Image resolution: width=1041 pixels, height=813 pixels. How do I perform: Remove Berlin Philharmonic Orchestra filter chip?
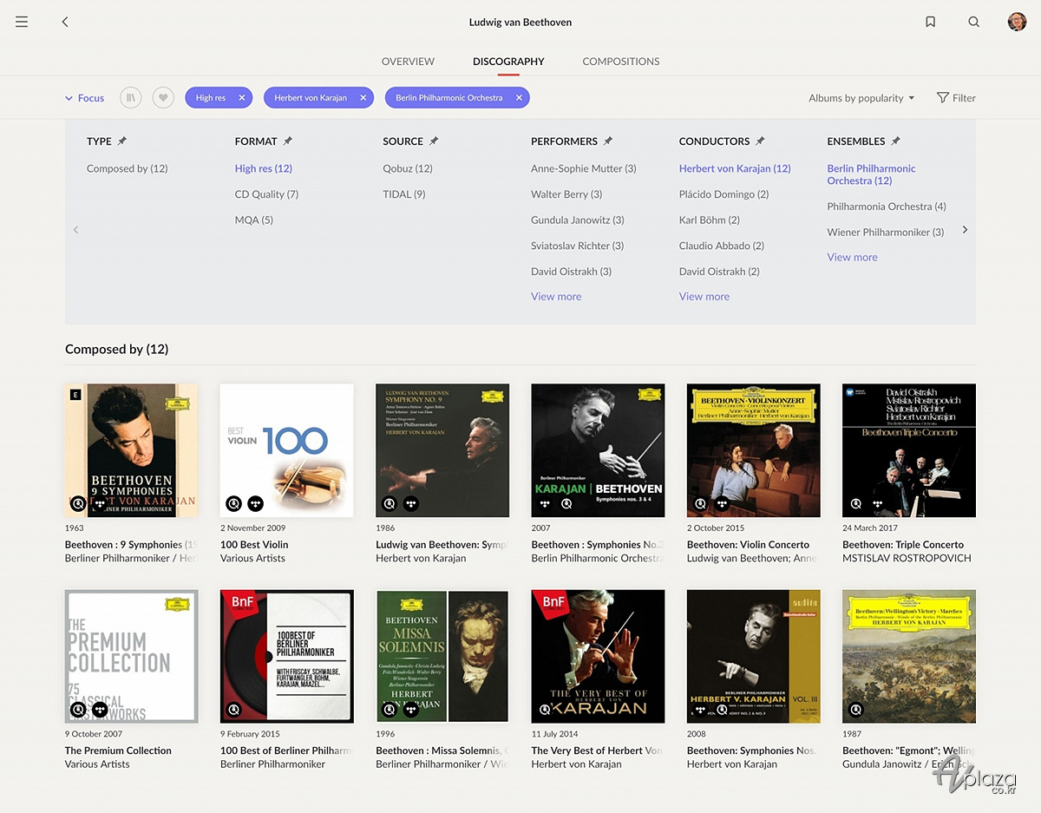coord(519,98)
